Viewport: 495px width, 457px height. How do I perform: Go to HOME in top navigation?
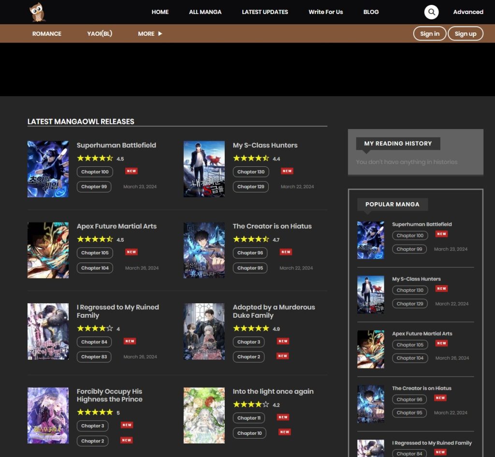coord(160,12)
